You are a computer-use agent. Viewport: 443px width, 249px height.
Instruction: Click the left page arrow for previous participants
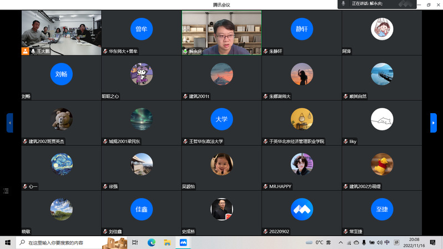pos(9,123)
